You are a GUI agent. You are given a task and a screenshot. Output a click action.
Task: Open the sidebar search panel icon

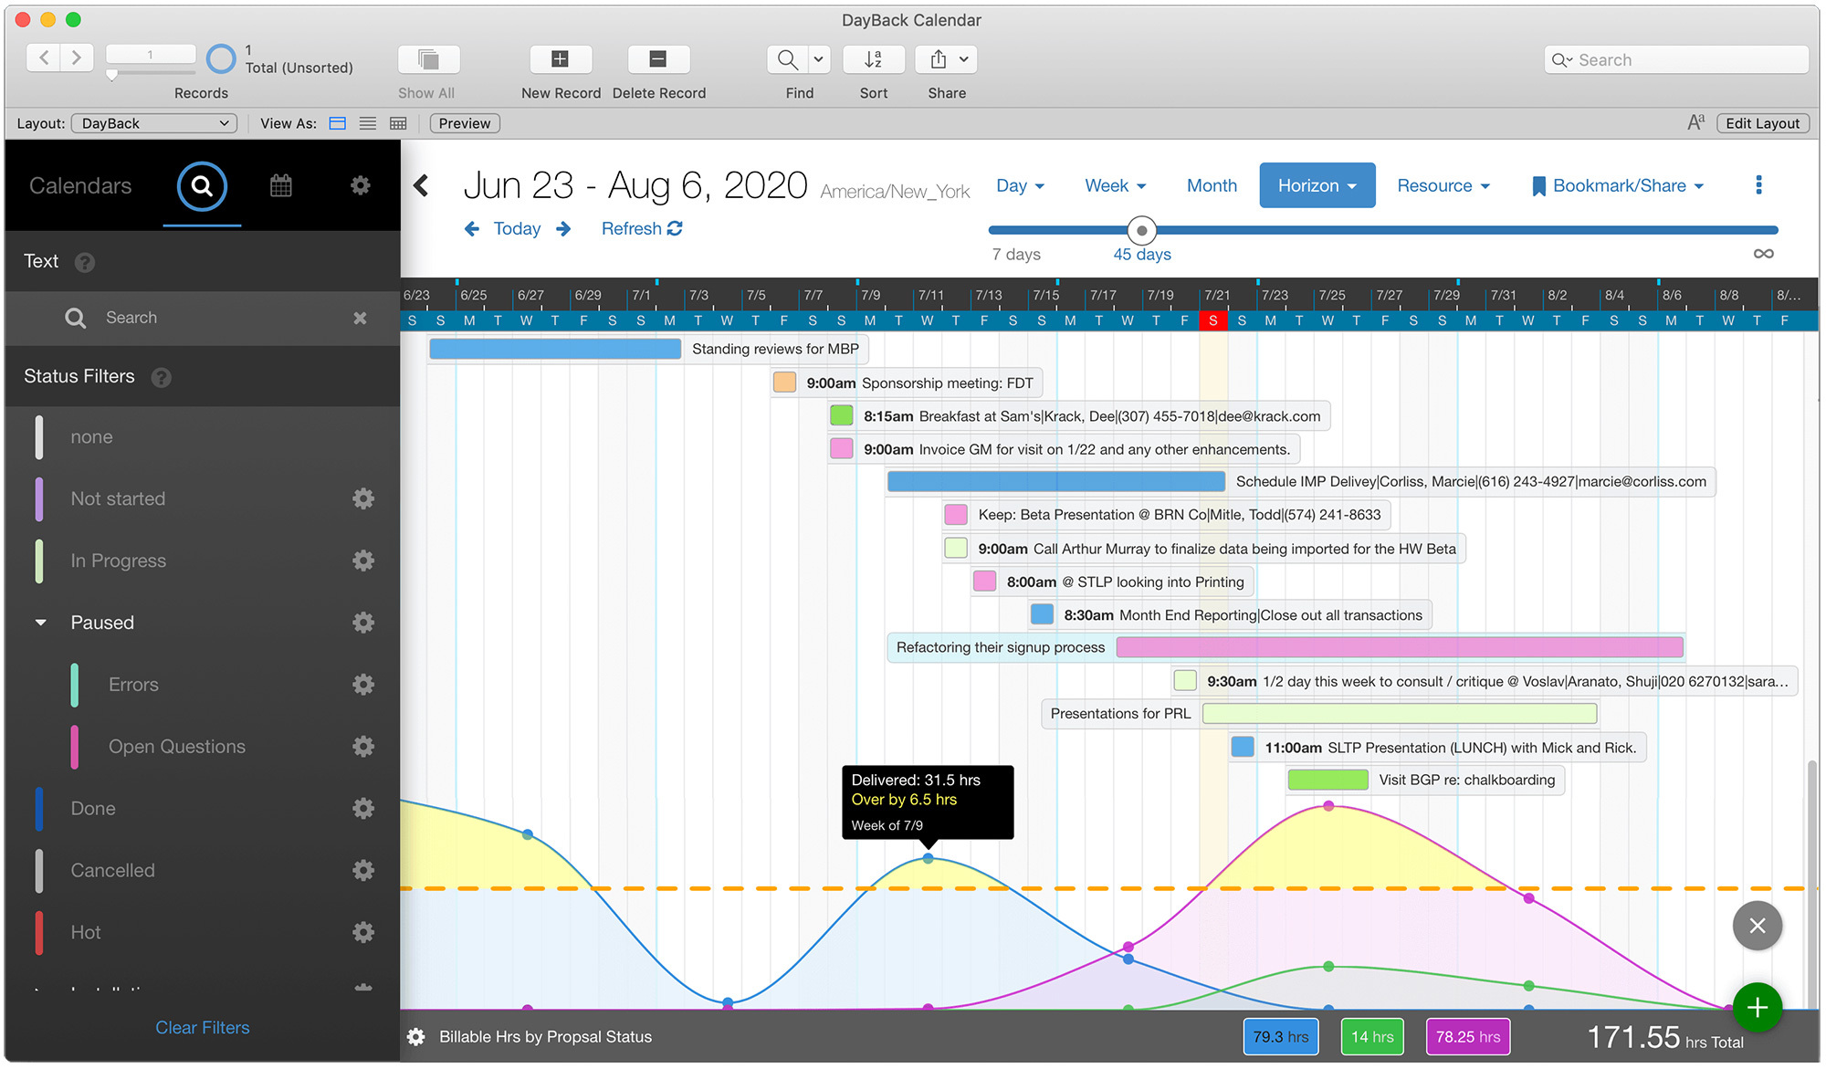coord(200,185)
